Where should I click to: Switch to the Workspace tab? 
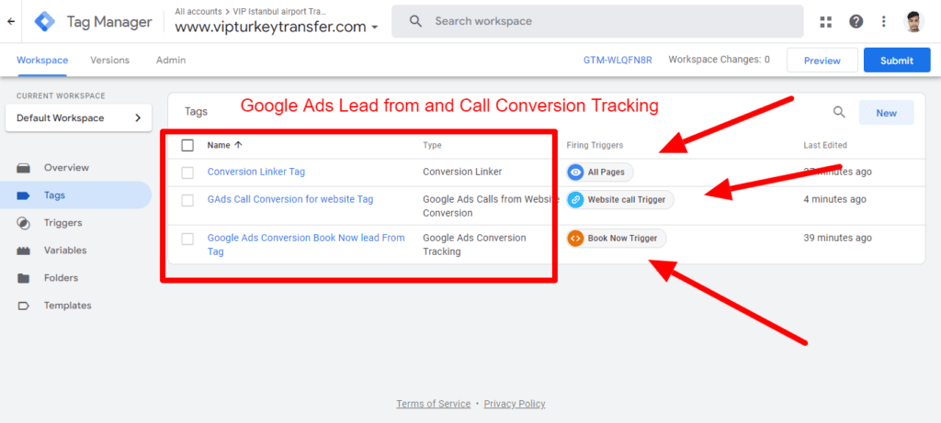(42, 60)
